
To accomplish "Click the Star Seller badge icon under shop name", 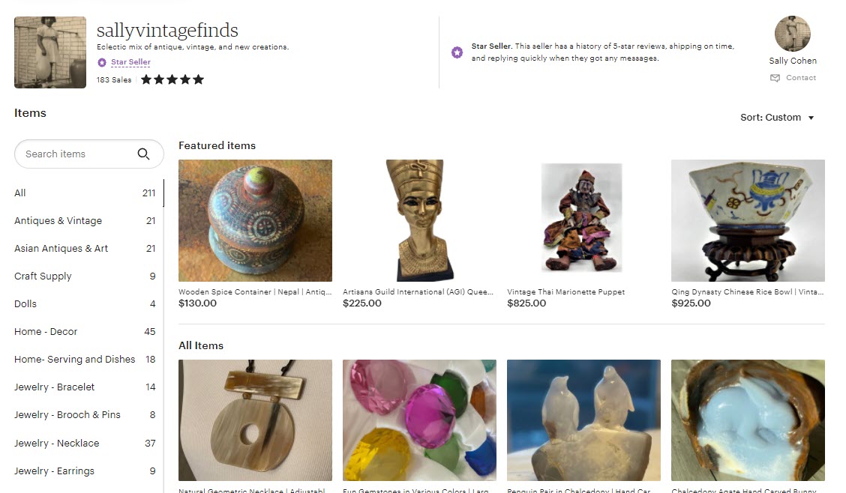I will (x=102, y=62).
